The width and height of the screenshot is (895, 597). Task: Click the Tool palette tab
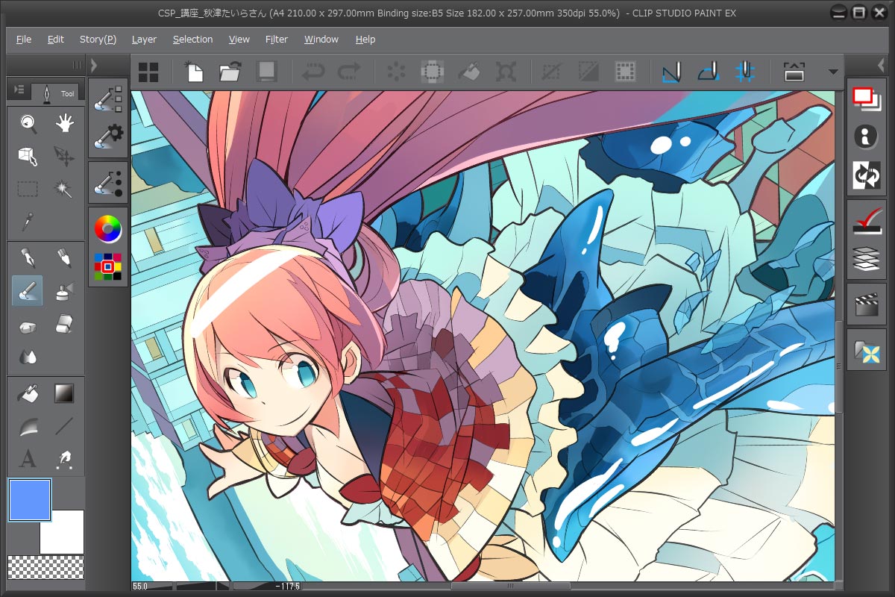(x=57, y=93)
